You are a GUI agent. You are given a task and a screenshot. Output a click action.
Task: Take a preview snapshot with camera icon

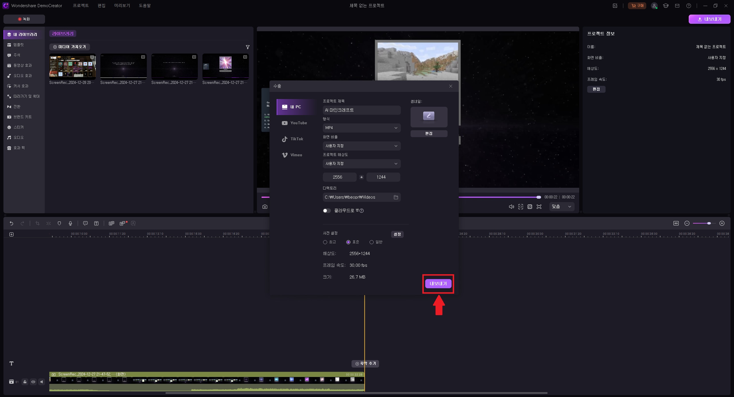[x=265, y=207]
